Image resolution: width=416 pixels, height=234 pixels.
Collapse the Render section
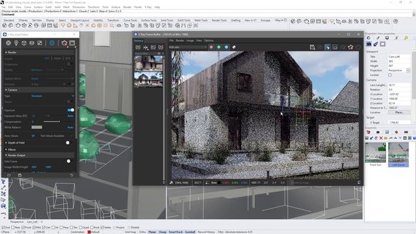click(6, 53)
